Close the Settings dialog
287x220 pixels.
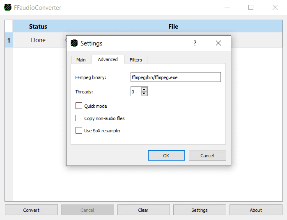[x=218, y=43]
